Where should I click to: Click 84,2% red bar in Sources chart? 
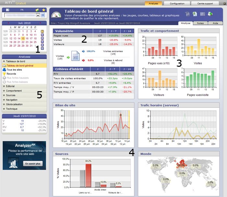(88, 176)
